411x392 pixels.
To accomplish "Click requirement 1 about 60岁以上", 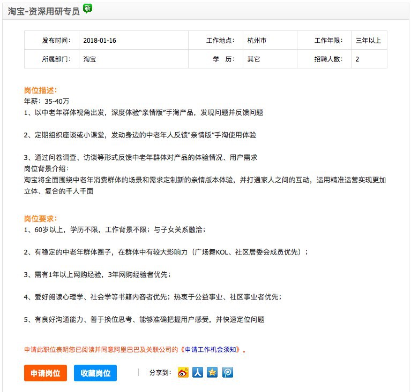I will (115, 230).
